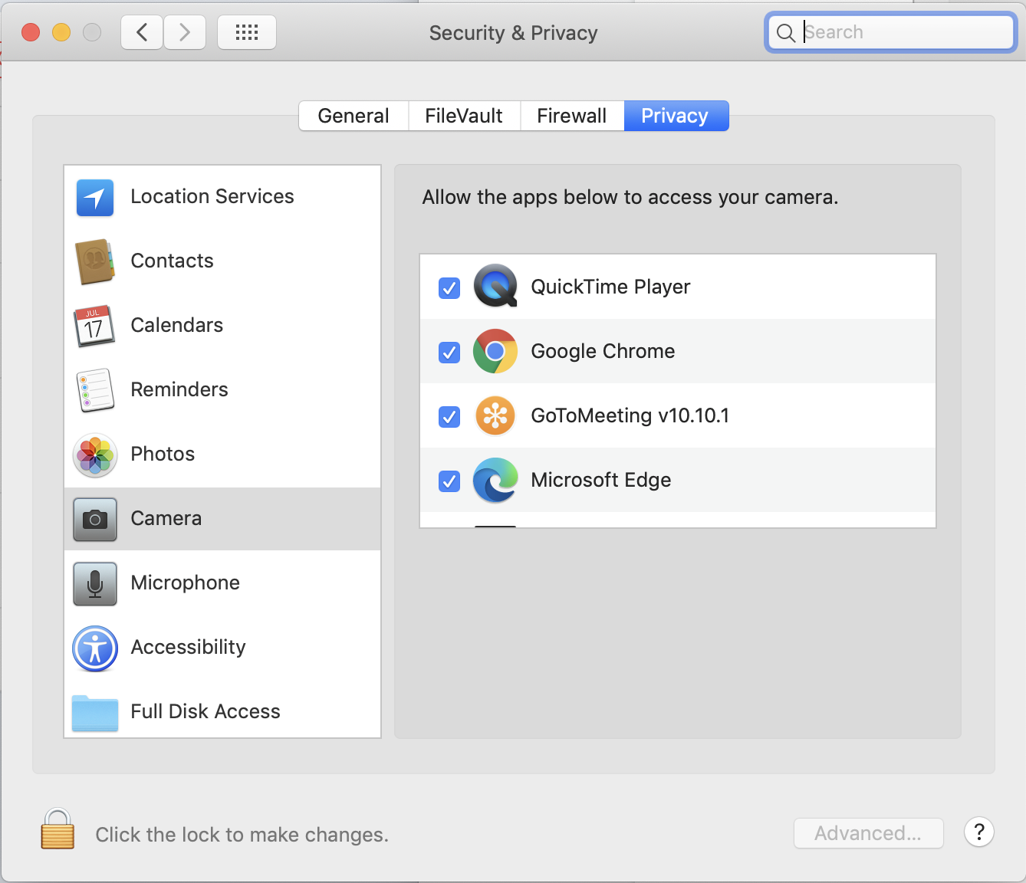Close the window with red button

(x=31, y=32)
